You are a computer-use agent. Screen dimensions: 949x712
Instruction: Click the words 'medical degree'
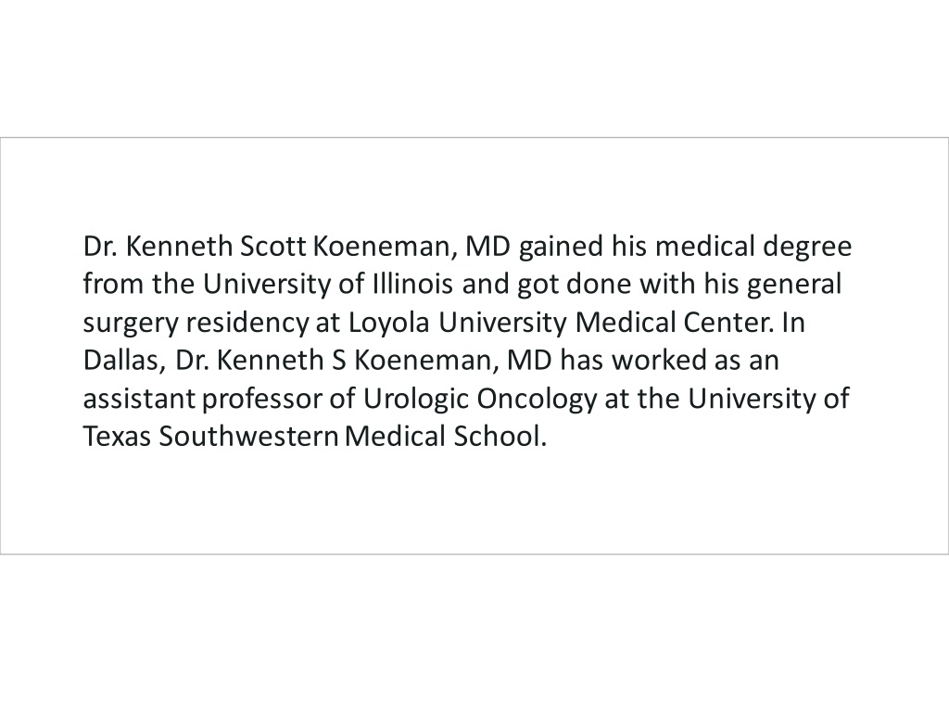click(753, 247)
